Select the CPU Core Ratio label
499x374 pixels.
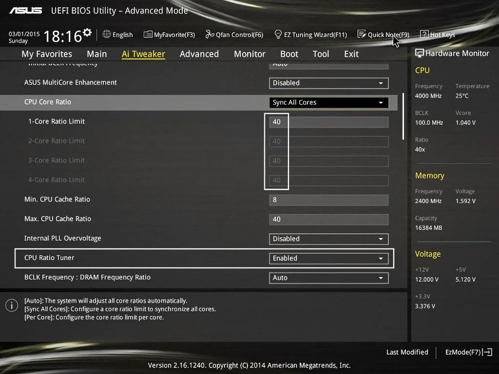(48, 102)
